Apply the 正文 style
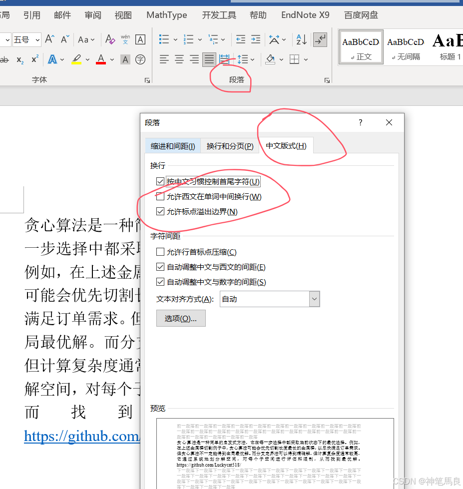 [361, 47]
